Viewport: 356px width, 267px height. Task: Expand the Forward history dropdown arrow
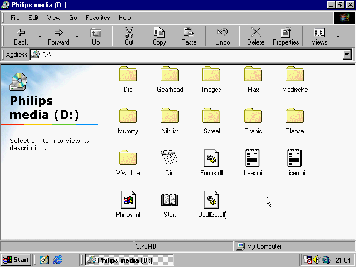77,37
